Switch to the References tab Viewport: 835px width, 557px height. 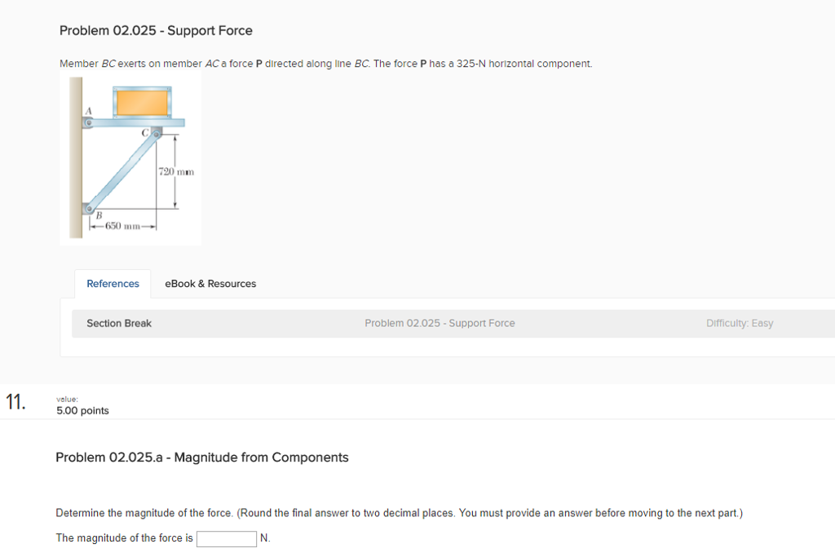(x=113, y=284)
